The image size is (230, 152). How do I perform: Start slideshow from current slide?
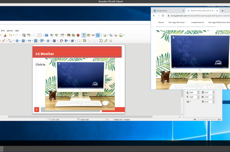pos(57,35)
